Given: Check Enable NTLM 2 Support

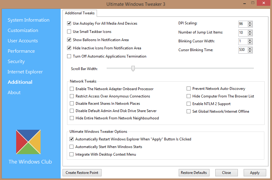Looking at the screenshot, I should pos(188,104).
